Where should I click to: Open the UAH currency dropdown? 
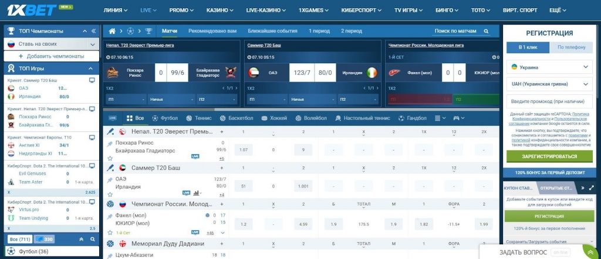[549, 84]
